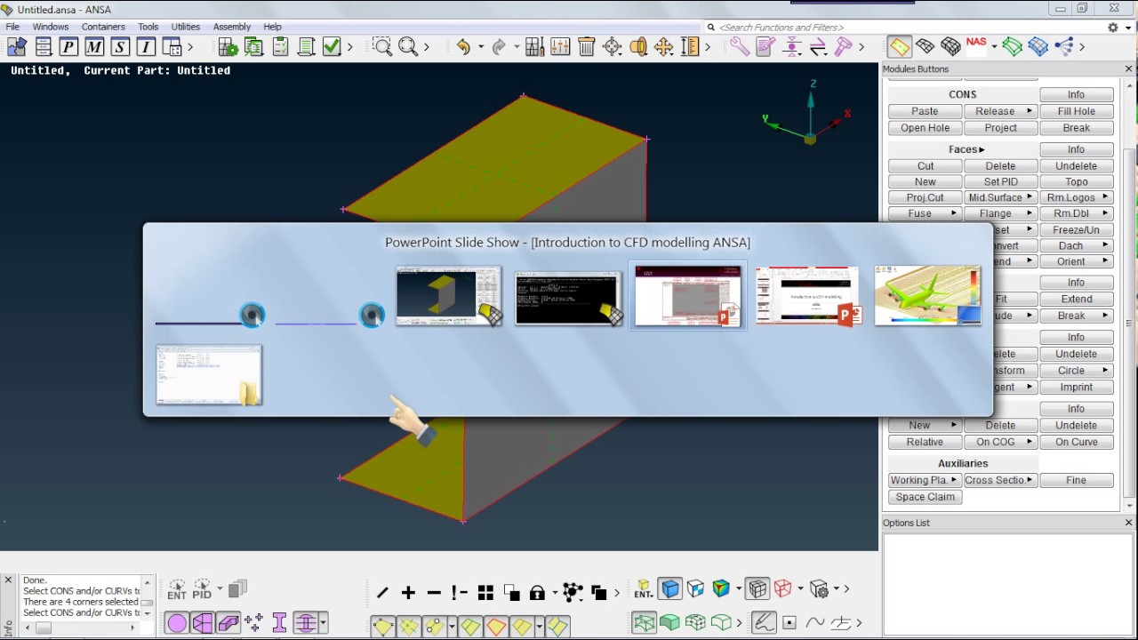Close the Modules Buttons panel
Screen dimensions: 1138x640
click(1128, 69)
